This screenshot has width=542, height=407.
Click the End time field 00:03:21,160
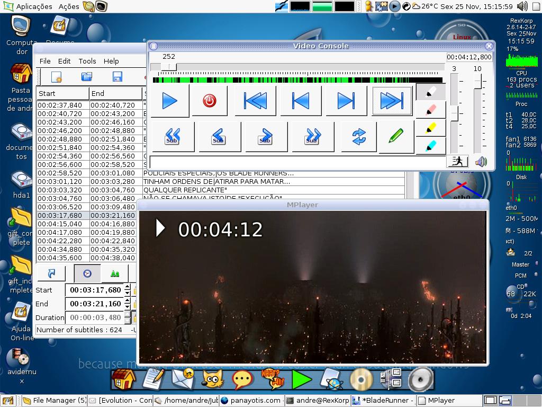[95, 304]
